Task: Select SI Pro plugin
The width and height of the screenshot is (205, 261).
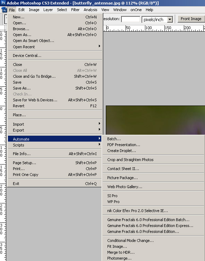Action: (153, 196)
